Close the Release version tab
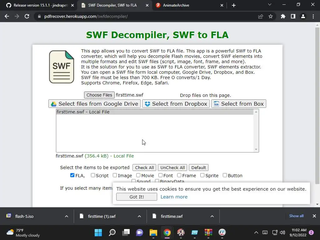 72,5
